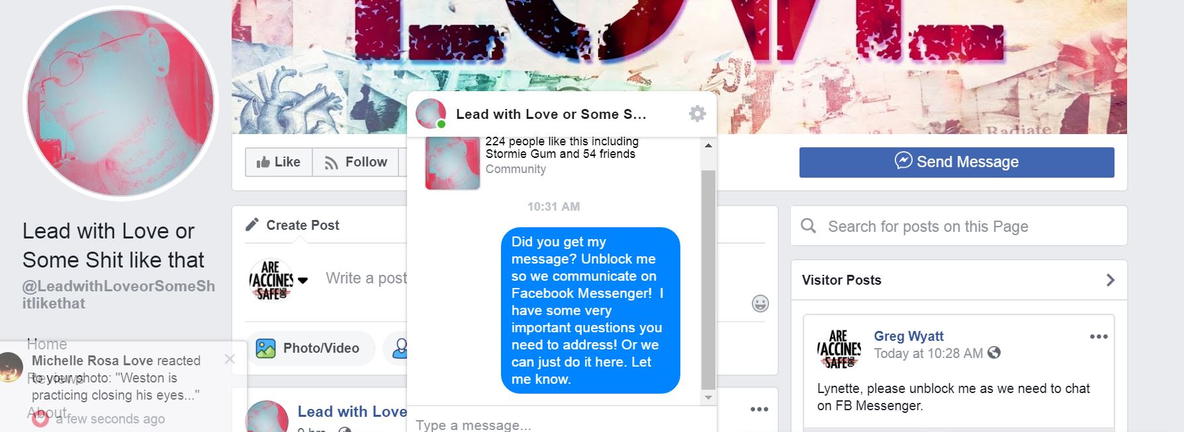Open the About tab in page sidebar
1184x432 pixels.
[46, 413]
